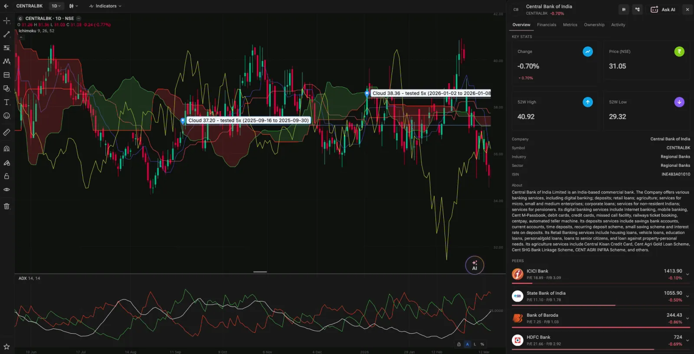This screenshot has width=694, height=354.
Task: Select the pattern (zigzag) drawing tool
Action: coord(7,61)
